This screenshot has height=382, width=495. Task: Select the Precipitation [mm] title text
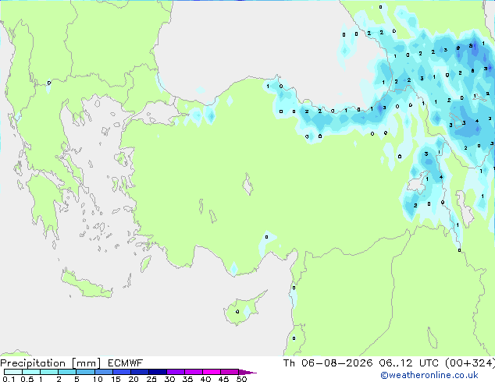50,363
